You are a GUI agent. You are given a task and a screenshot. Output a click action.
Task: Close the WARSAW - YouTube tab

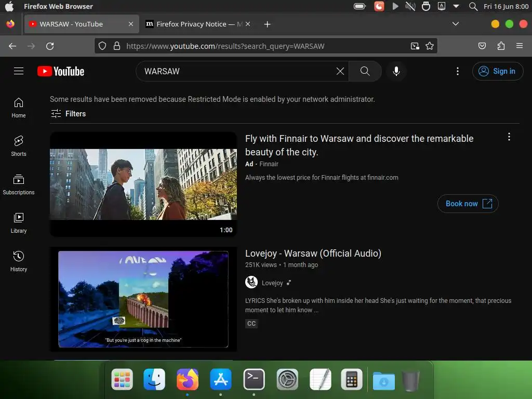click(130, 24)
